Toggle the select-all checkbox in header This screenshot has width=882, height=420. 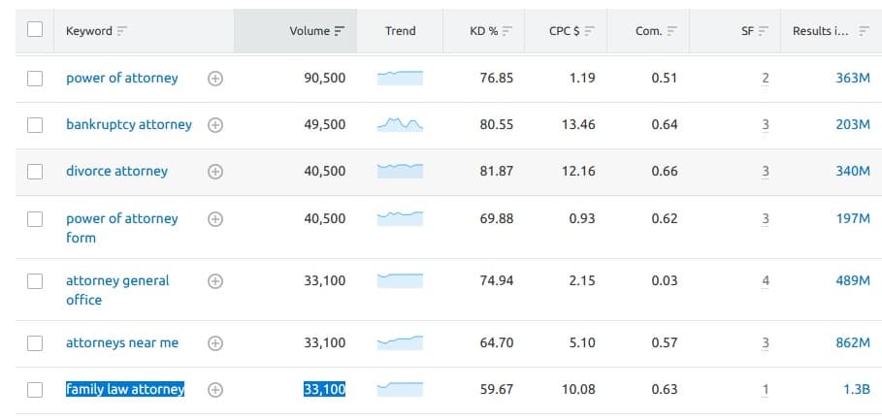point(35,30)
